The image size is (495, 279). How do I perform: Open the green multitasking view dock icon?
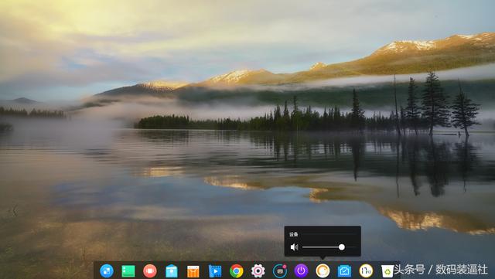128,271
